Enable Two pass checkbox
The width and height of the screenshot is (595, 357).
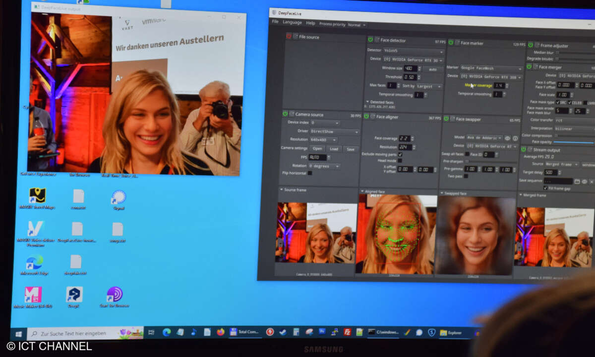(x=467, y=176)
